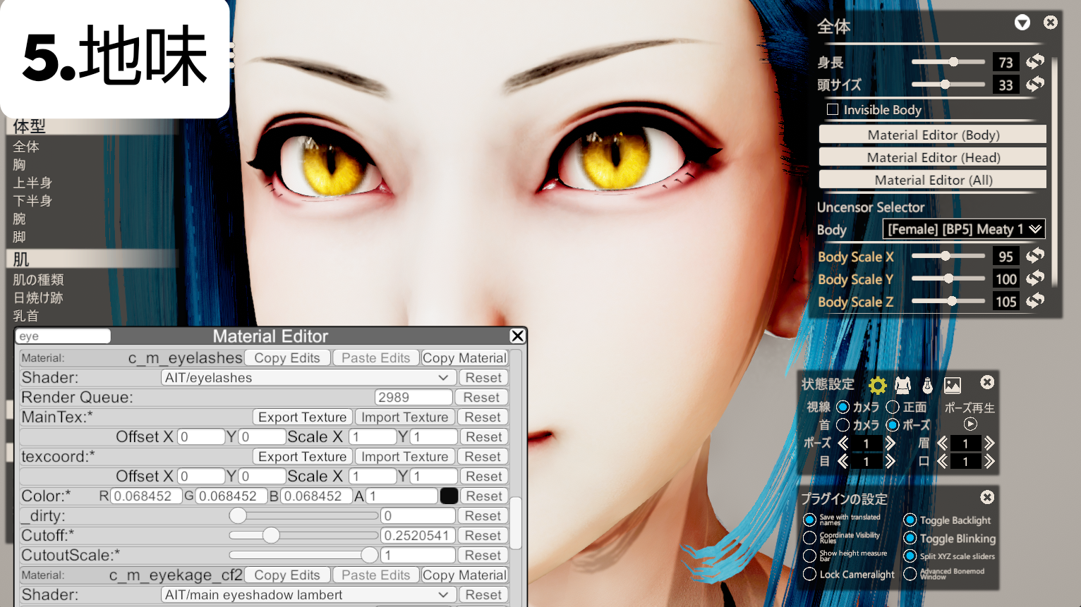Image resolution: width=1081 pixels, height=607 pixels.
Task: Go to previous 眉 eyebrow pattern
Action: [x=942, y=443]
